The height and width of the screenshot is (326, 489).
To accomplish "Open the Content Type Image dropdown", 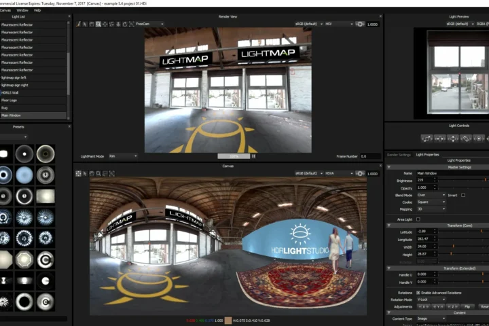I will coord(431,319).
